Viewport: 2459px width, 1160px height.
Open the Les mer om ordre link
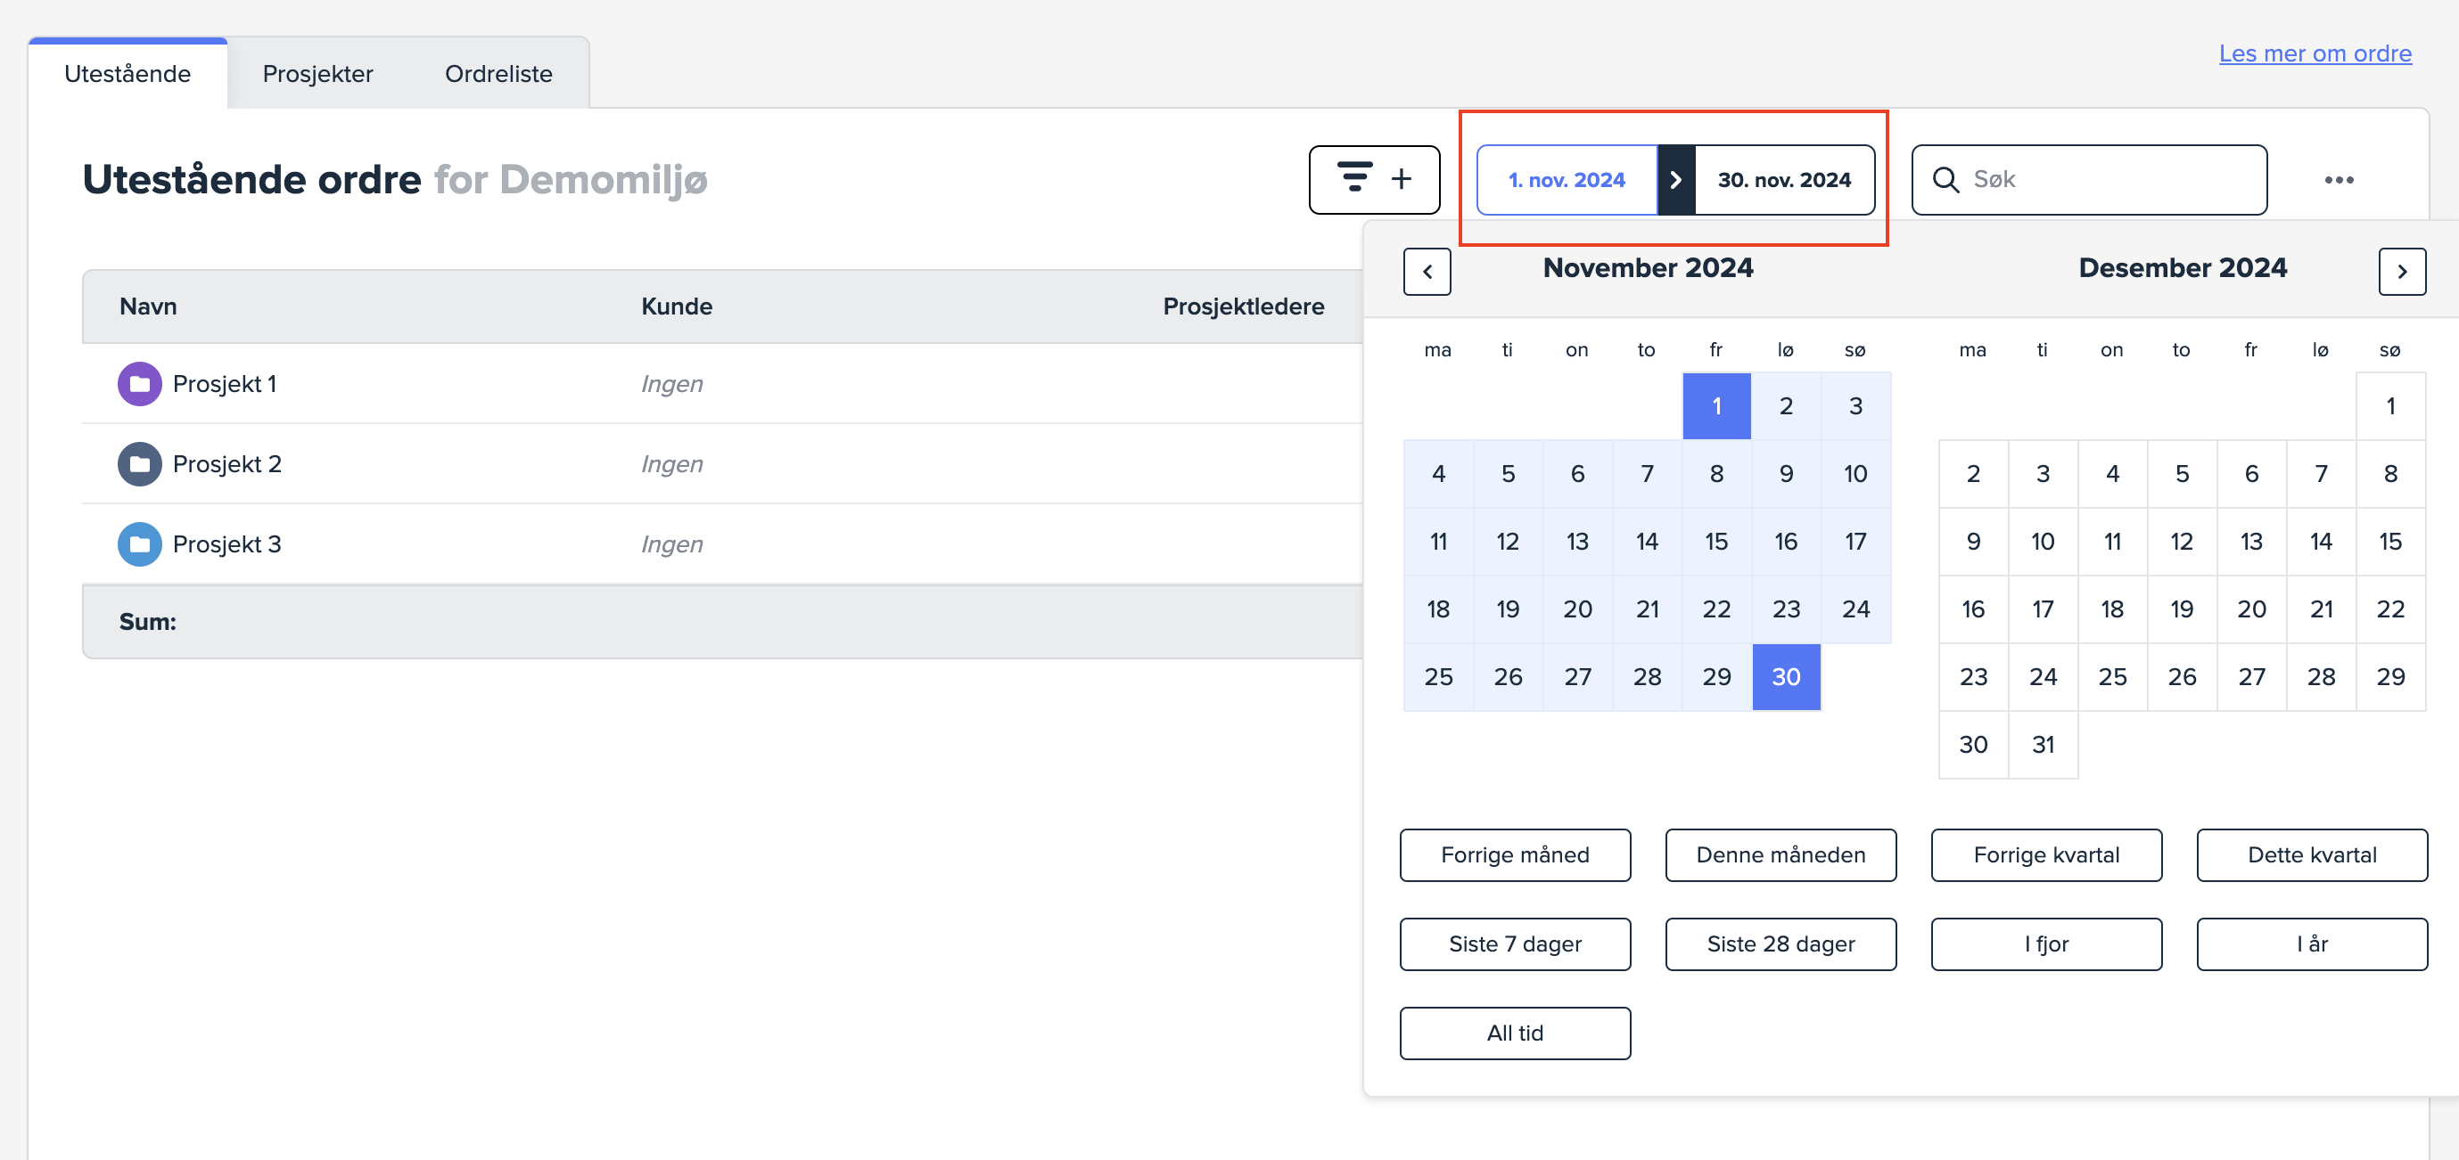2314,53
